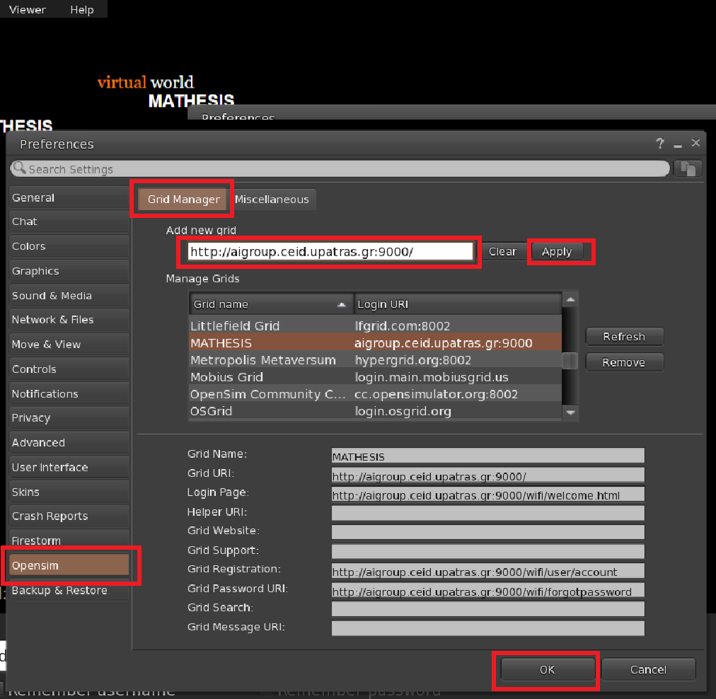Switch to the Miscellaneous tab

pyautogui.click(x=272, y=200)
